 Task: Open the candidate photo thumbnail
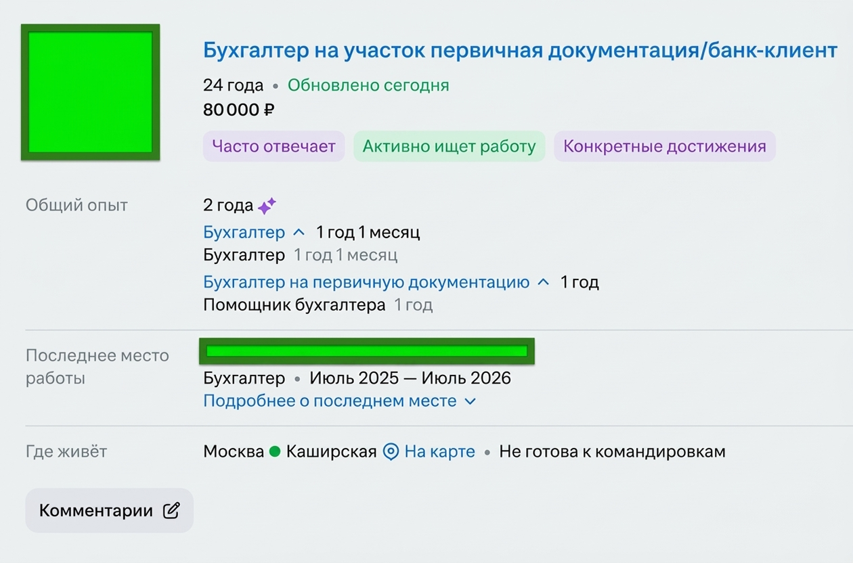(x=90, y=92)
